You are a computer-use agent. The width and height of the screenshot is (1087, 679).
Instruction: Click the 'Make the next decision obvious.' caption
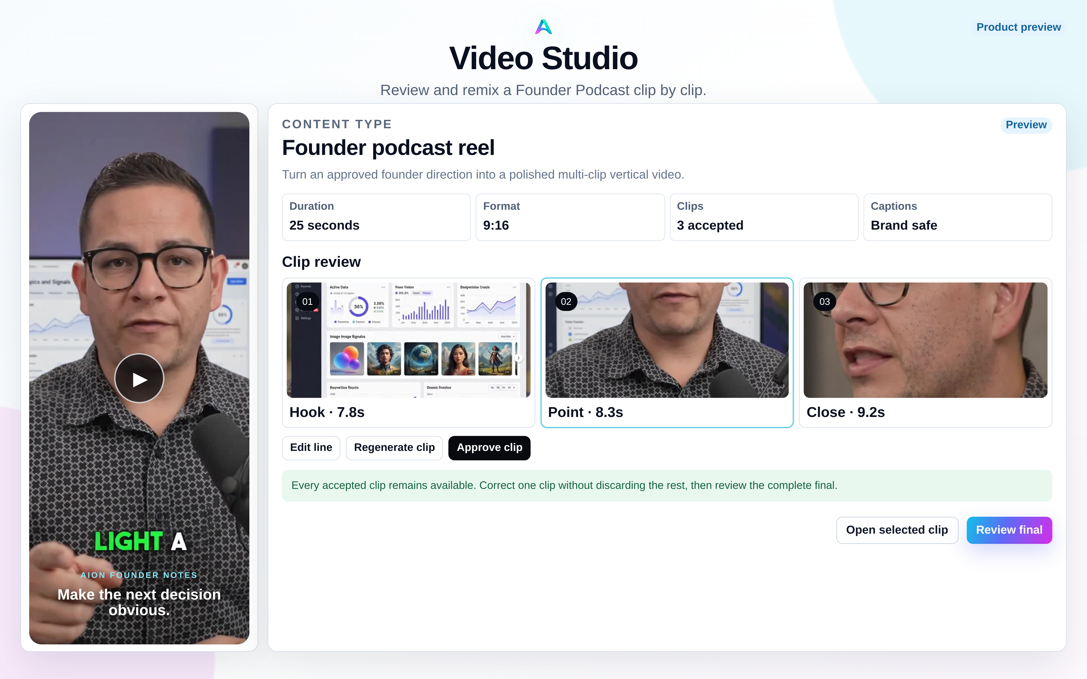click(x=139, y=602)
